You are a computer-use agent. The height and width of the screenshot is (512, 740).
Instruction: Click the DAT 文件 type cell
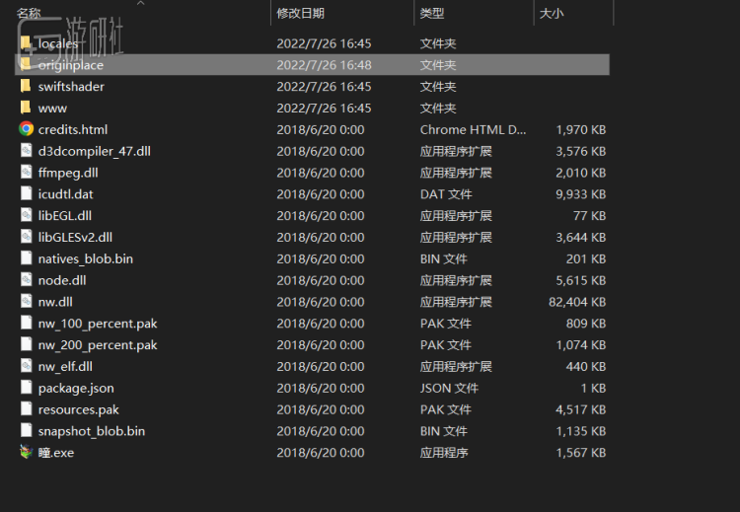pyautogui.click(x=446, y=194)
